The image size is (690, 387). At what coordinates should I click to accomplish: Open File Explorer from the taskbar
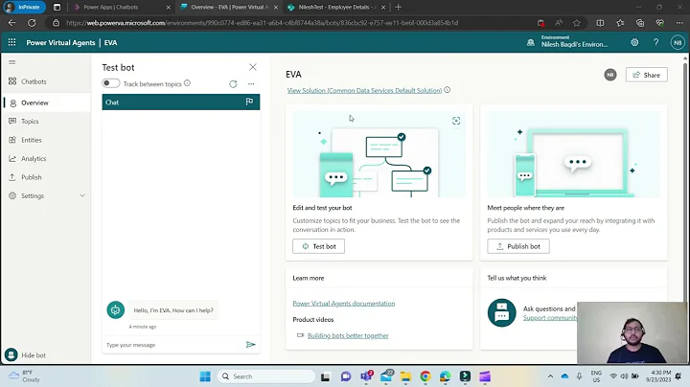(x=405, y=376)
